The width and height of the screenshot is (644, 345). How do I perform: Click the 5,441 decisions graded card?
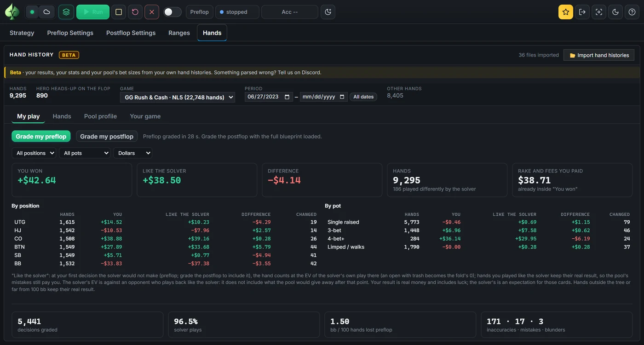87,325
